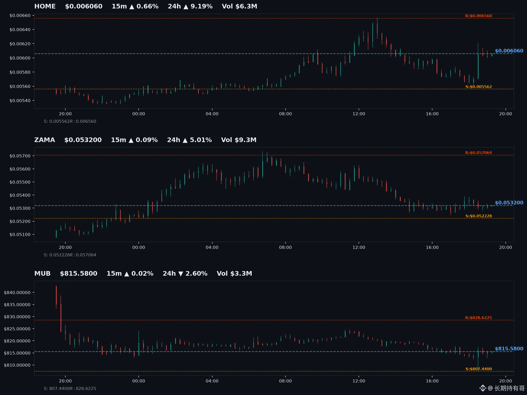The height and width of the screenshot is (395, 527).
Task: Click the $0.05100 y-axis tick
Action: click(x=20, y=235)
